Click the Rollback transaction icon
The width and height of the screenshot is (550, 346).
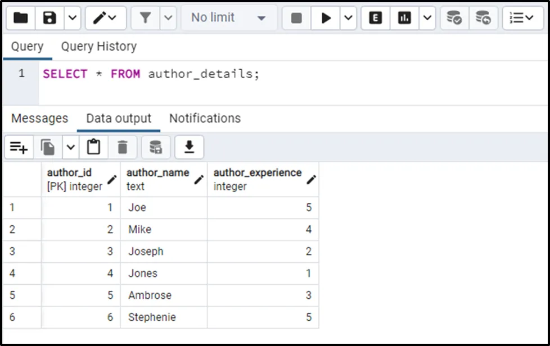pos(483,18)
